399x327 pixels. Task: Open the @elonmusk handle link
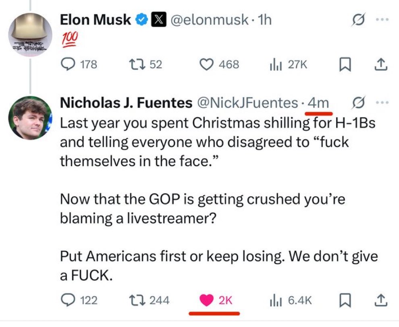click(x=209, y=20)
